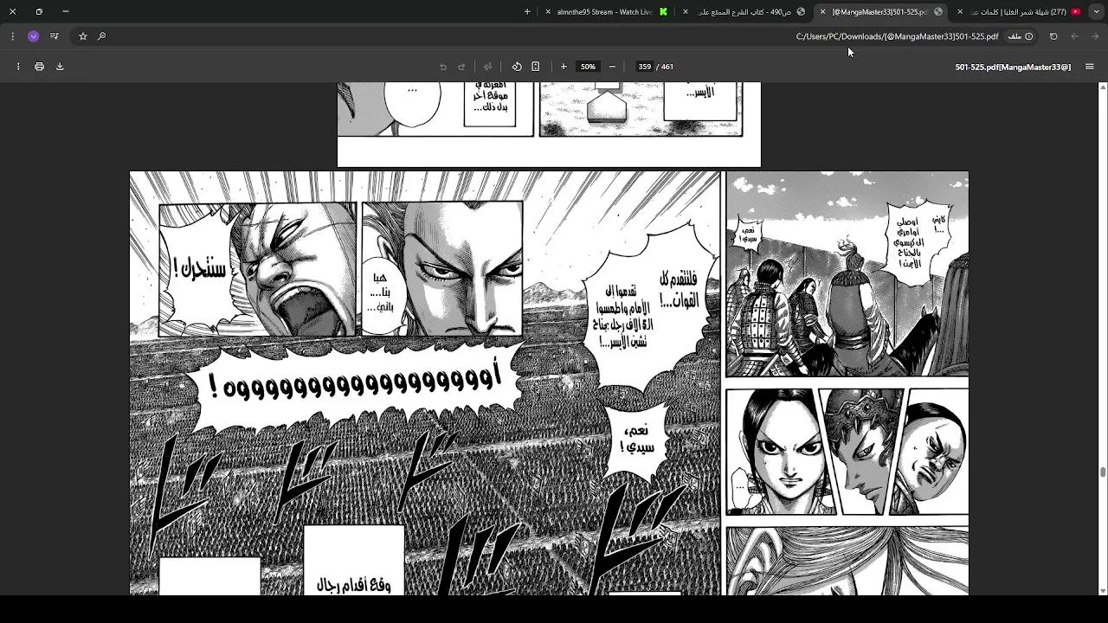
Task: Edit the 50% zoom level field
Action: (589, 67)
